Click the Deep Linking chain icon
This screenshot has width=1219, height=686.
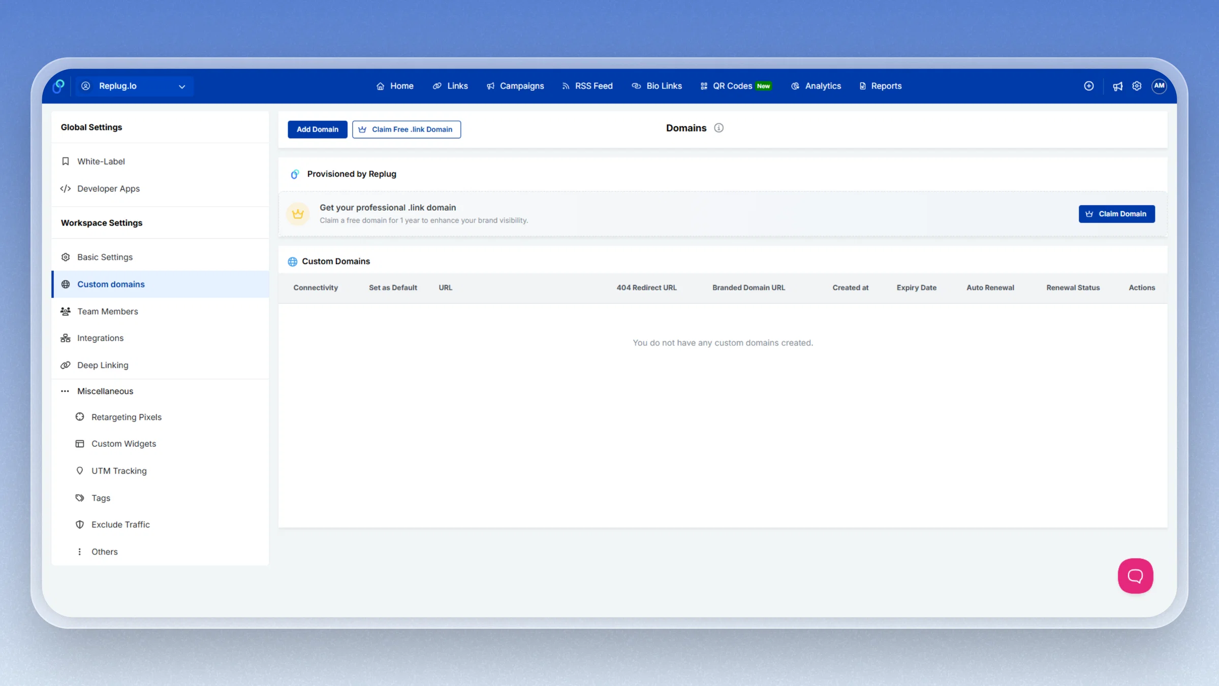tap(66, 365)
